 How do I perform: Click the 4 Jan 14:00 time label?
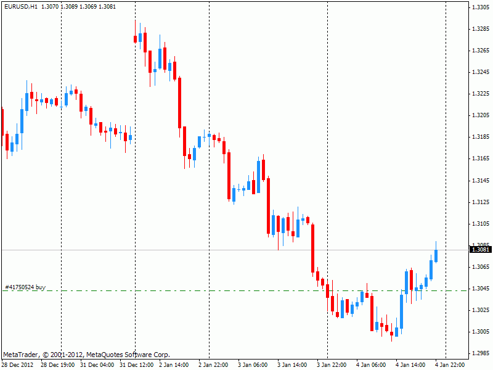tap(410, 365)
